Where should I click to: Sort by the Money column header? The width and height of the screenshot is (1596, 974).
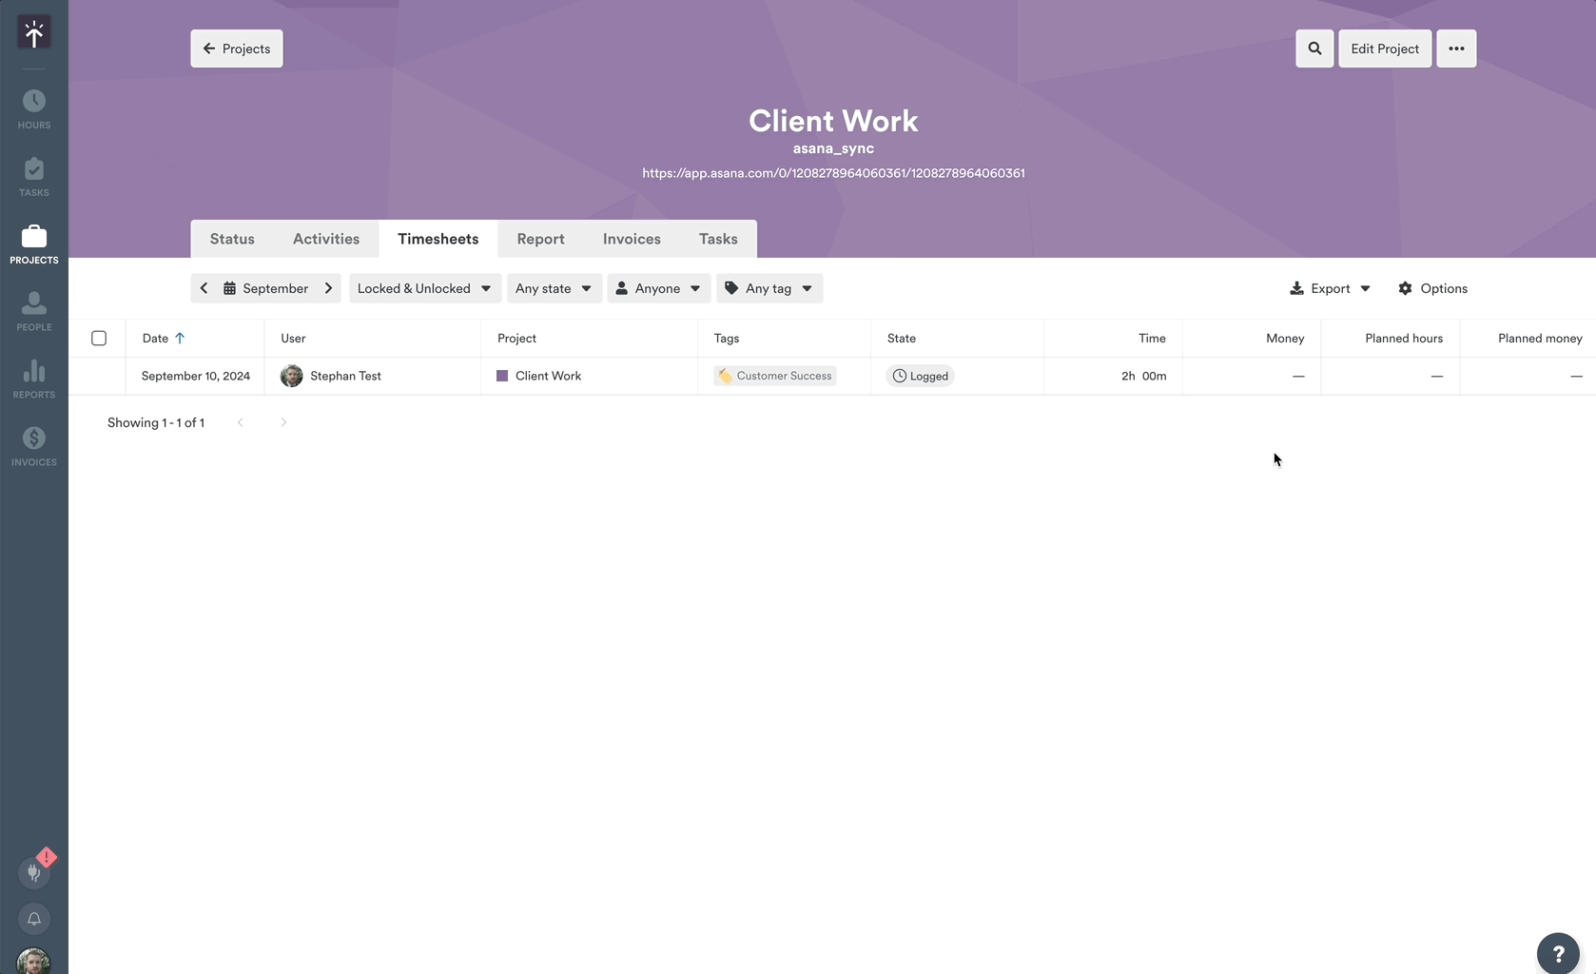click(1285, 338)
